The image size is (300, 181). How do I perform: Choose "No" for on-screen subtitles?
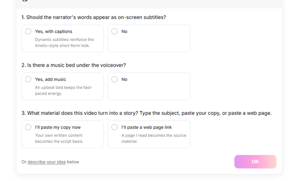114,31
